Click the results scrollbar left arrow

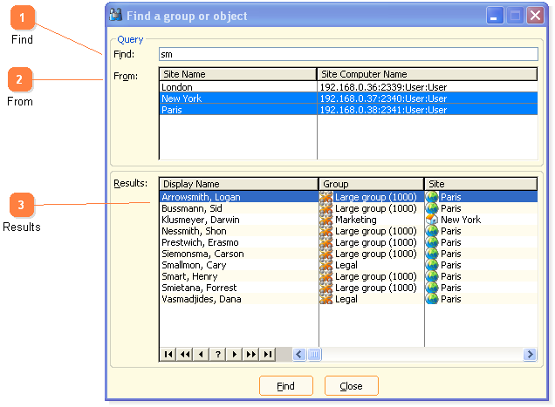point(299,354)
